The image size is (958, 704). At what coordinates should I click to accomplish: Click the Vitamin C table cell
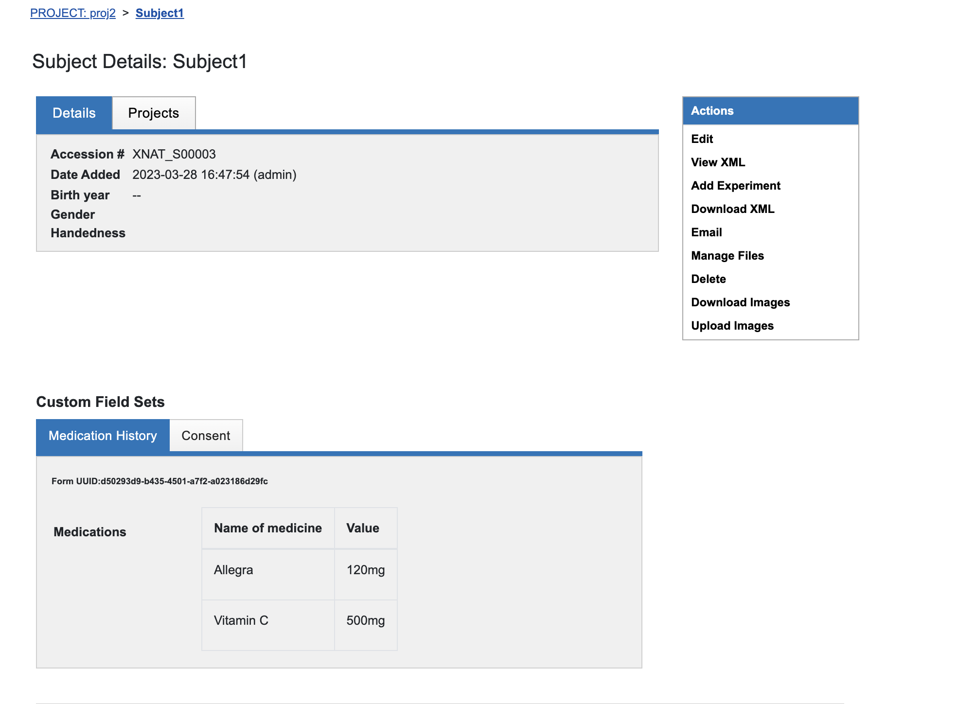[241, 620]
